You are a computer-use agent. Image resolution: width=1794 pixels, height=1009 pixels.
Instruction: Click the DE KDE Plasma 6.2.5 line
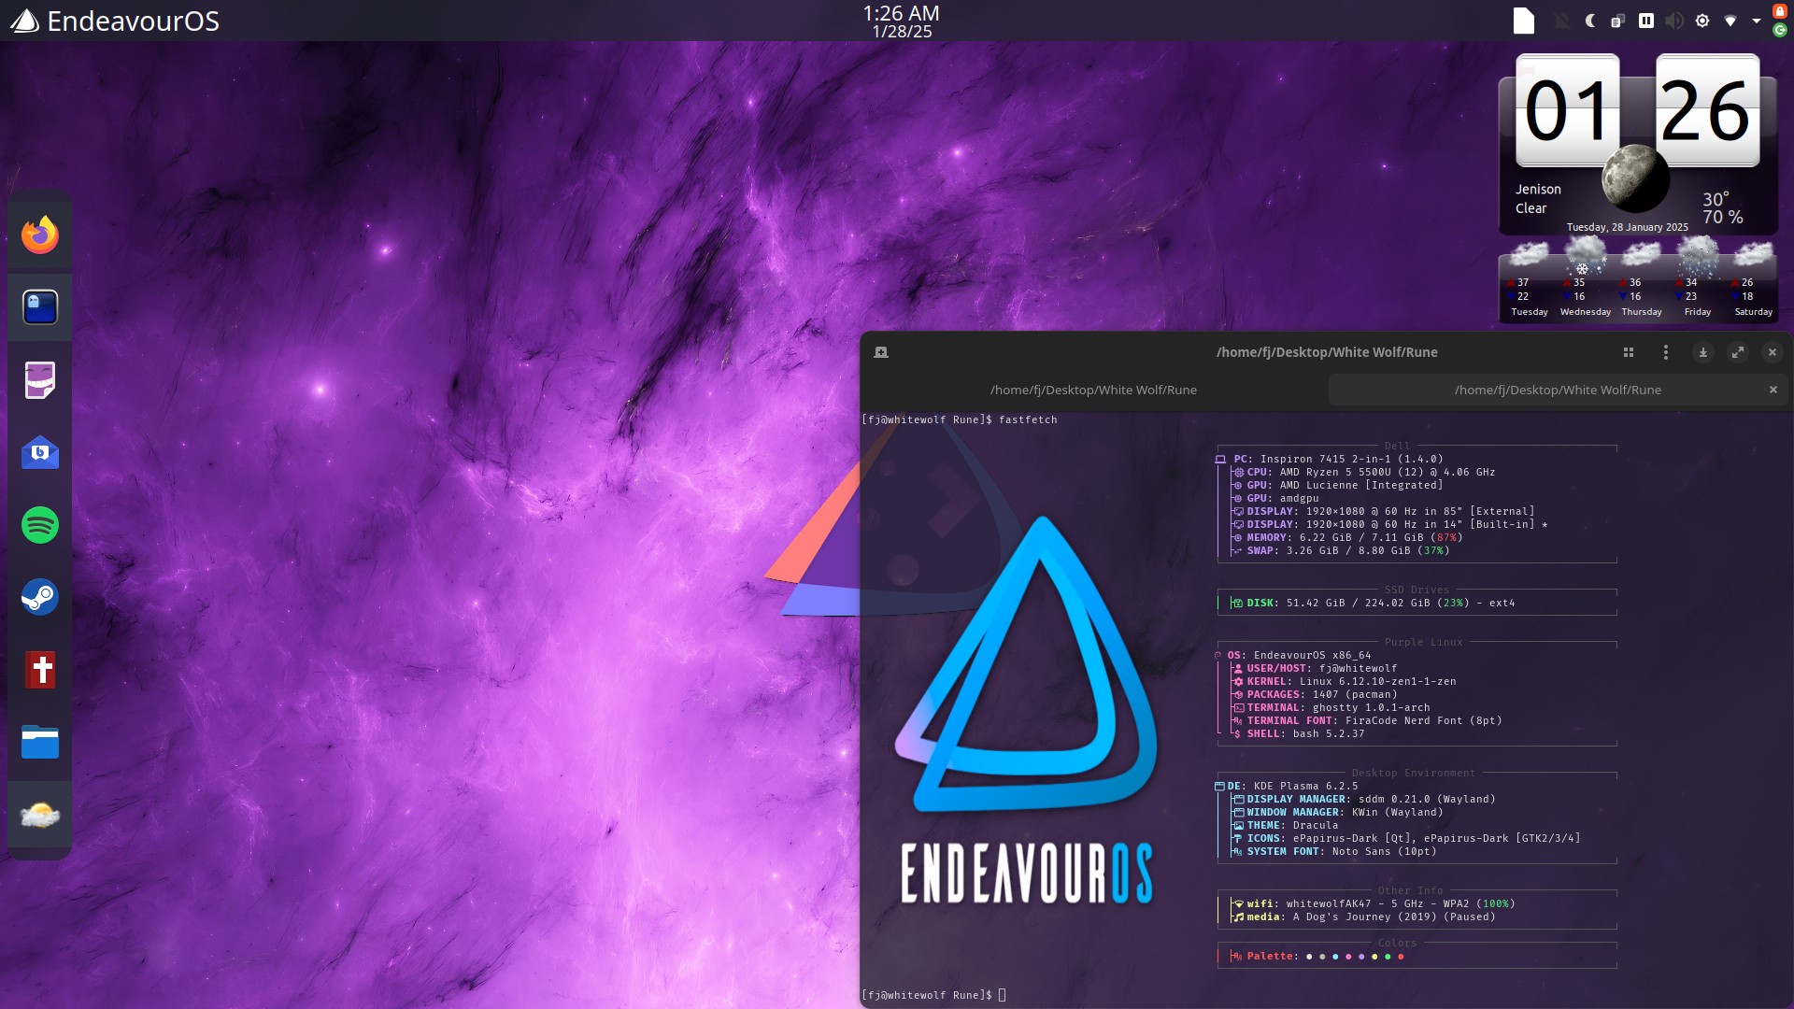[x=1287, y=786]
